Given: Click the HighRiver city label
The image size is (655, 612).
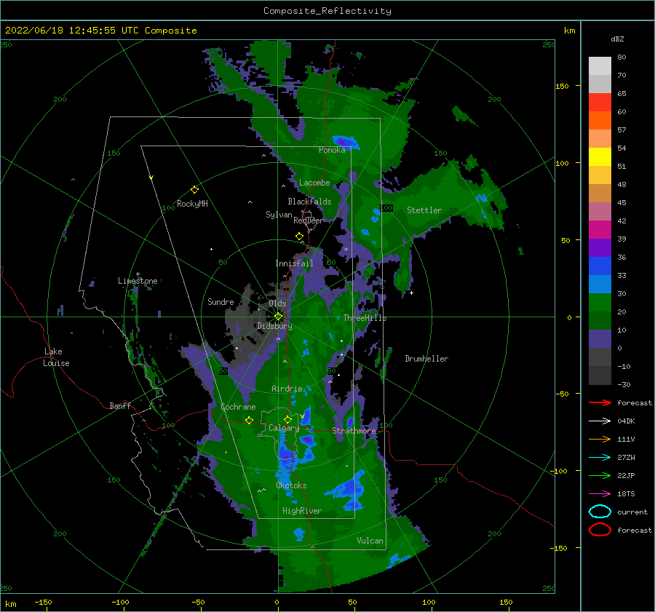Looking at the screenshot, I should [x=302, y=511].
